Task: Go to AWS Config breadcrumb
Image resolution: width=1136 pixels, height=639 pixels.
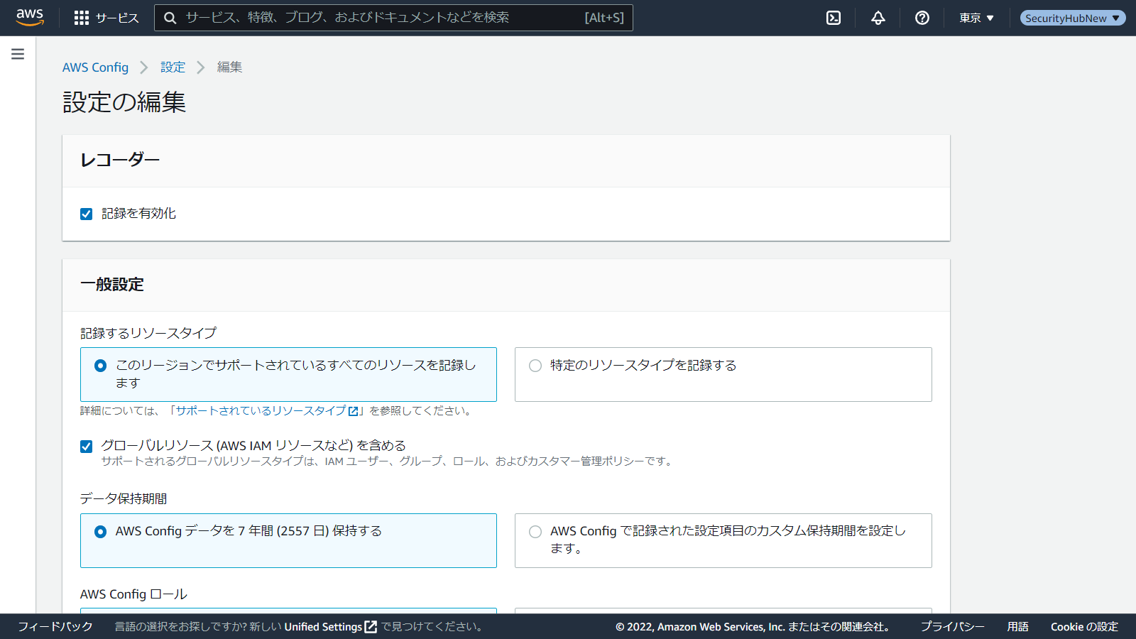Action: (x=95, y=67)
